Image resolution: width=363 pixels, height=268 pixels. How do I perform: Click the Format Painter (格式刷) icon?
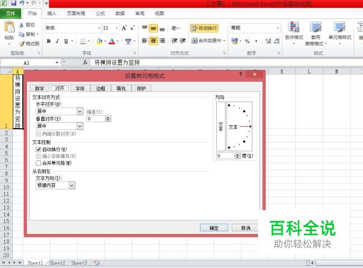[x=22, y=43]
